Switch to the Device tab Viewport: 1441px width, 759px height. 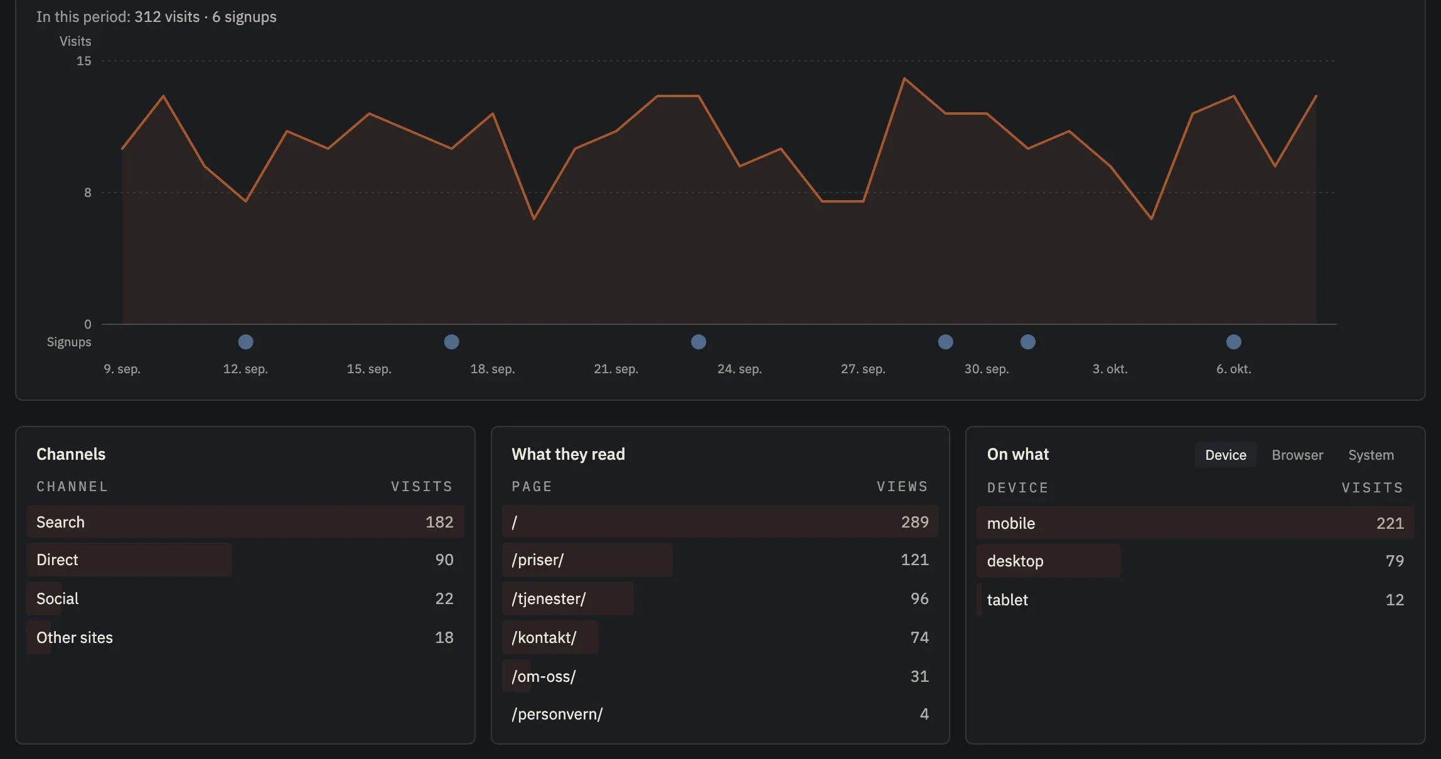click(1225, 455)
